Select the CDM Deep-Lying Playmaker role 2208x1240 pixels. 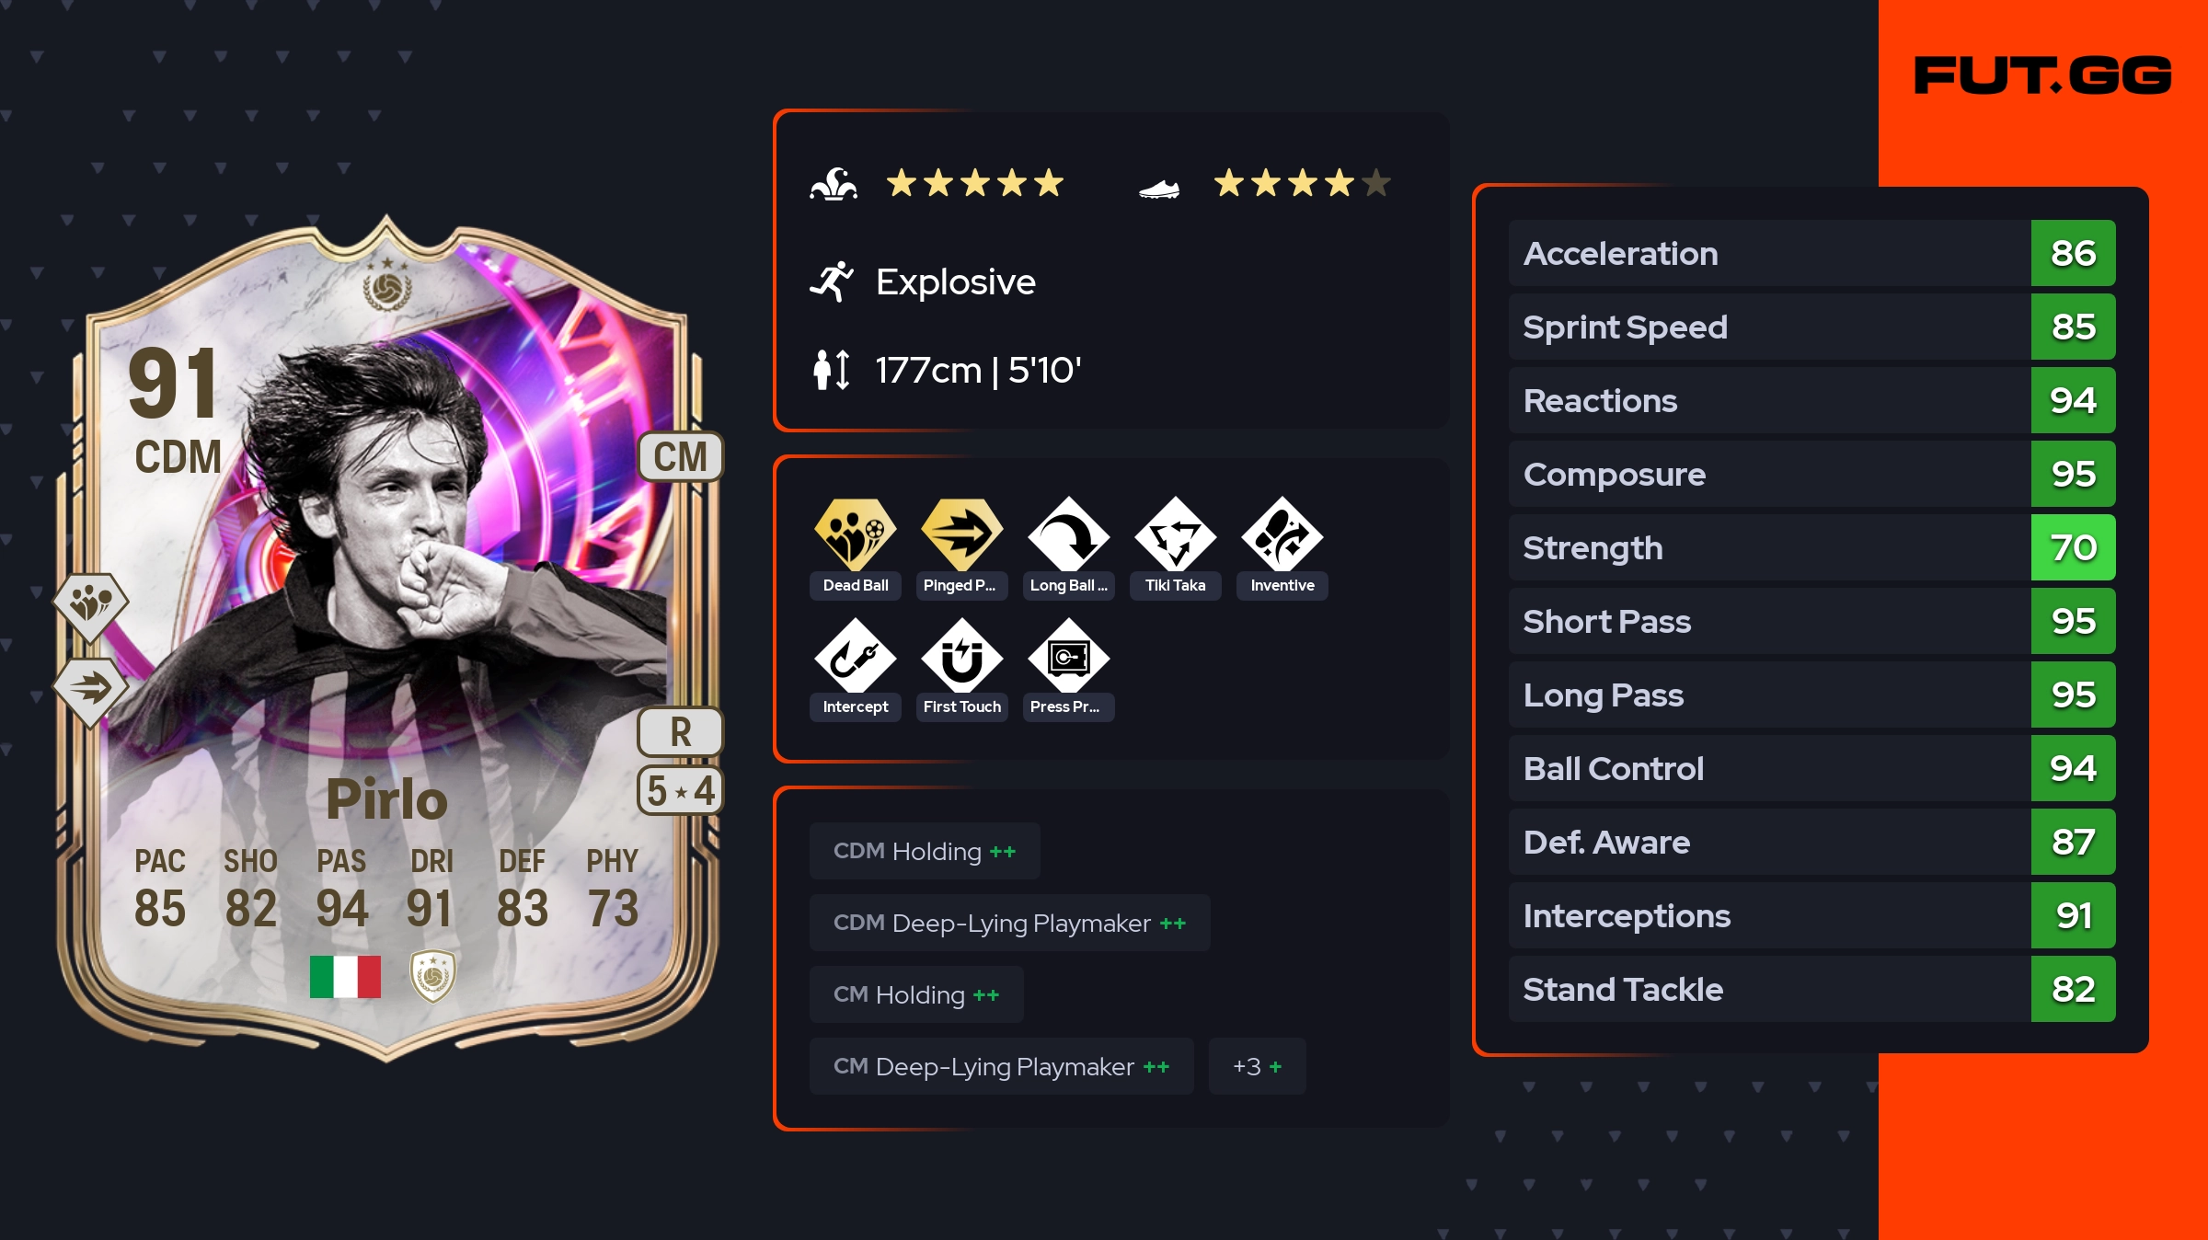[x=1009, y=923]
